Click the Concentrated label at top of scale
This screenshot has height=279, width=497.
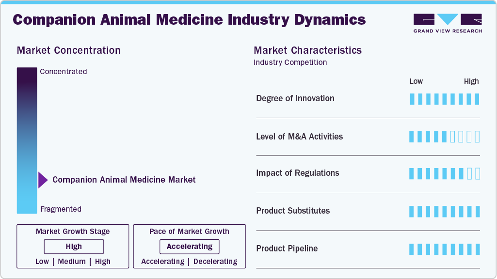(64, 72)
